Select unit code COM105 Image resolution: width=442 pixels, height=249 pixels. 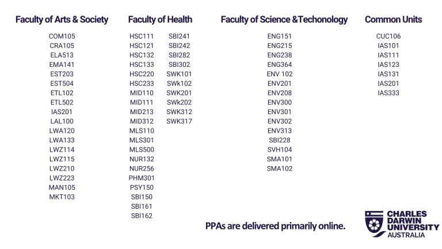pos(62,36)
